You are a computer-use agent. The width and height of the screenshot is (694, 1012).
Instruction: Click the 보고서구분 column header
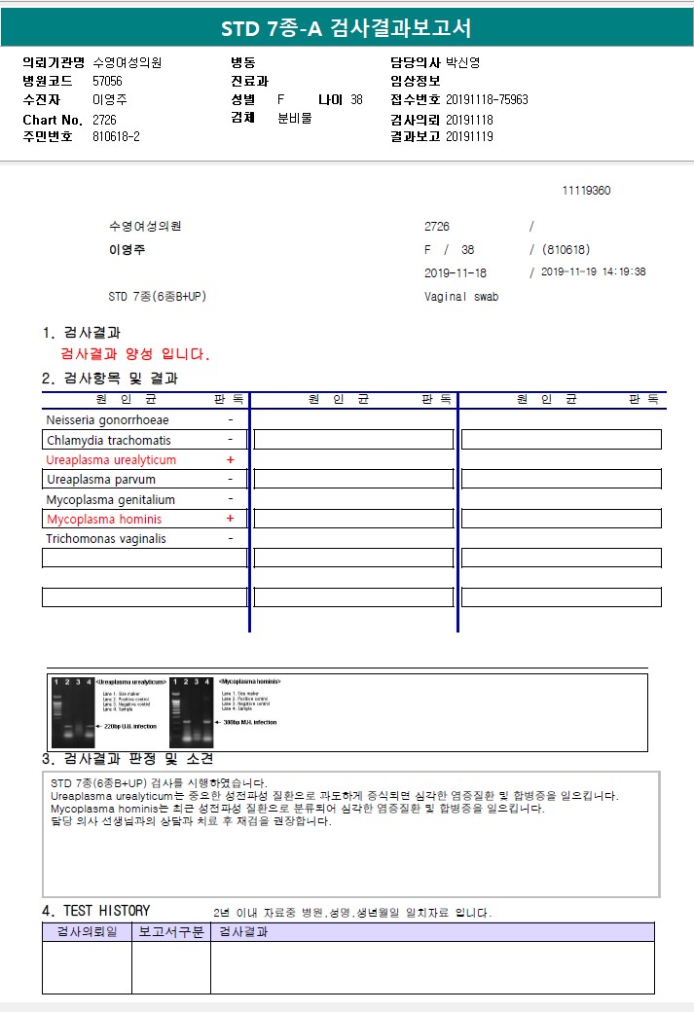[171, 932]
